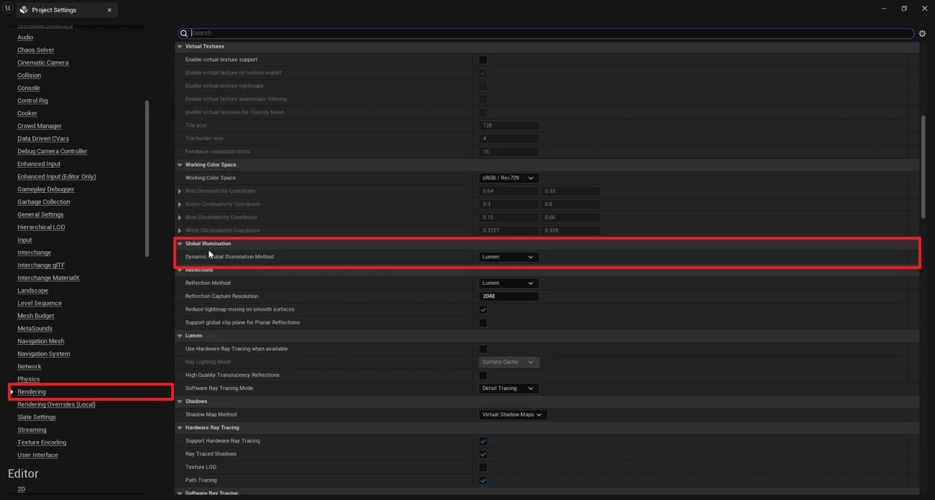Click the search magnifying glass icon
The height and width of the screenshot is (500, 935).
(183, 33)
